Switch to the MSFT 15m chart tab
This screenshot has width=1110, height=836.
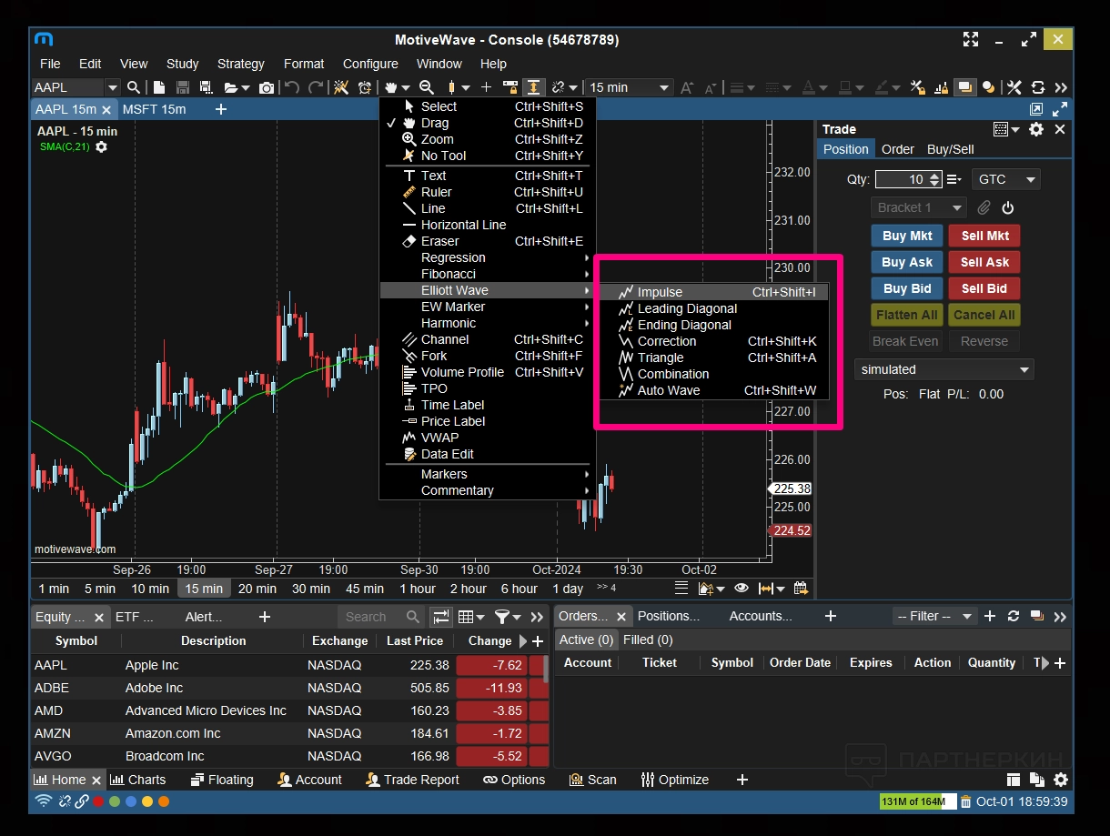coord(154,109)
